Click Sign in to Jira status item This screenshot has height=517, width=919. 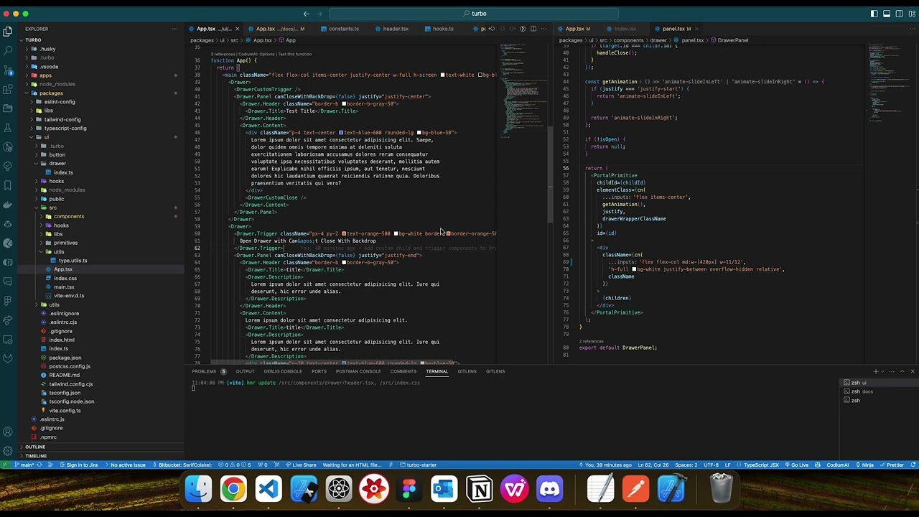pyautogui.click(x=78, y=465)
